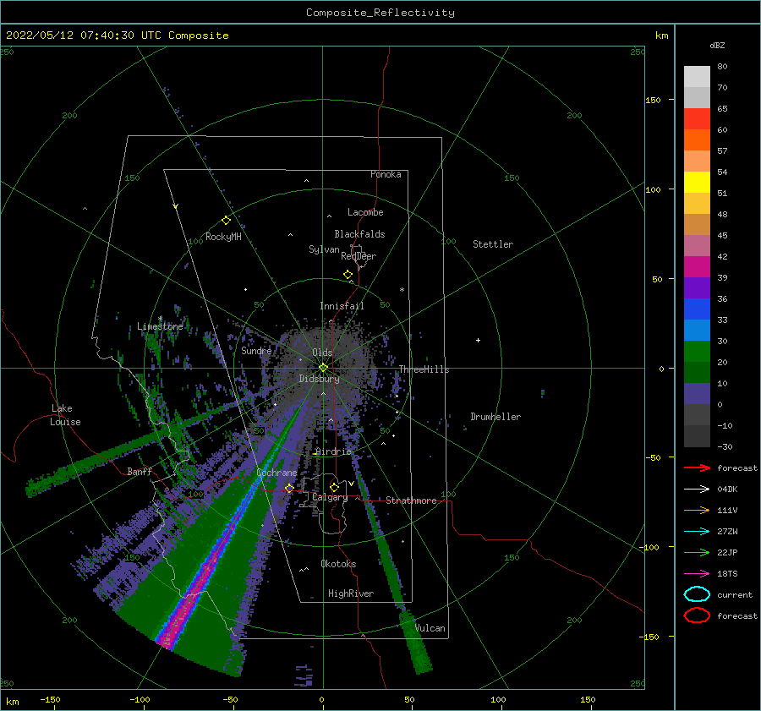Click the yellow diamond marker above Calgary
Image resolution: width=761 pixels, height=711 pixels.
click(x=334, y=487)
